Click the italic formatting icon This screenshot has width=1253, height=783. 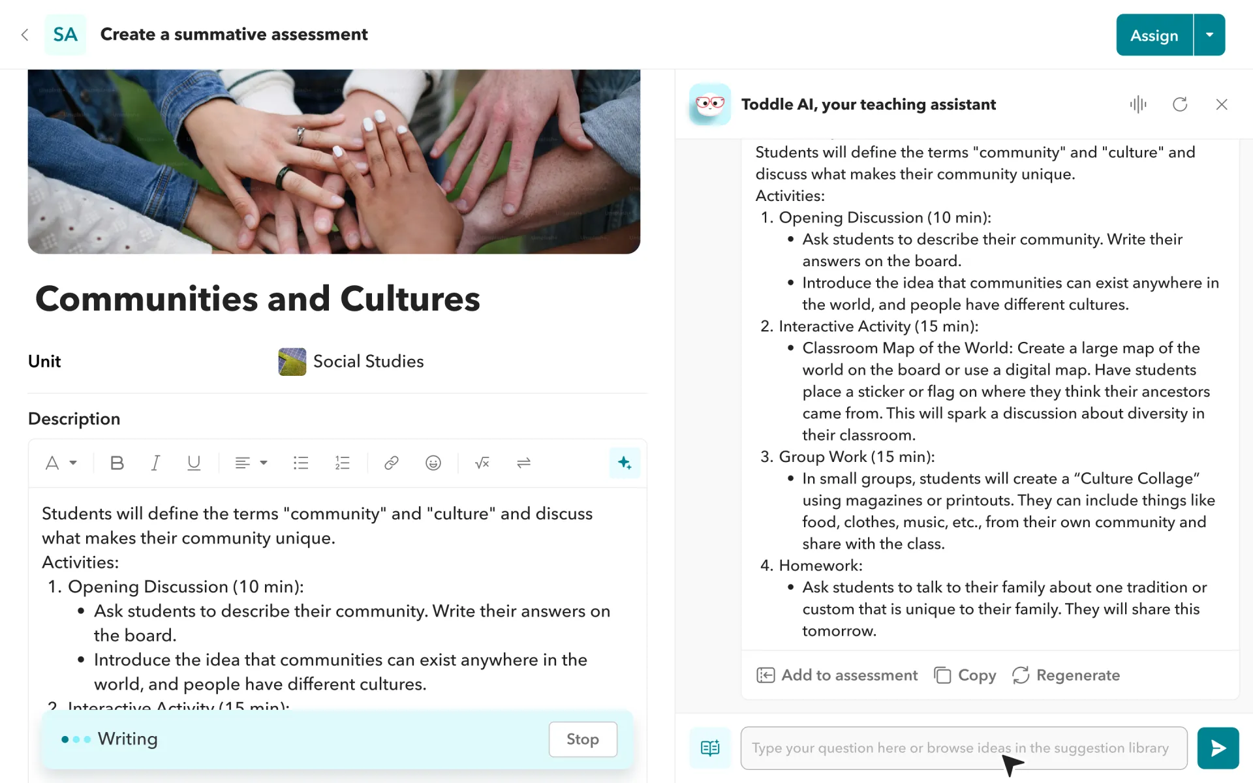pos(155,463)
